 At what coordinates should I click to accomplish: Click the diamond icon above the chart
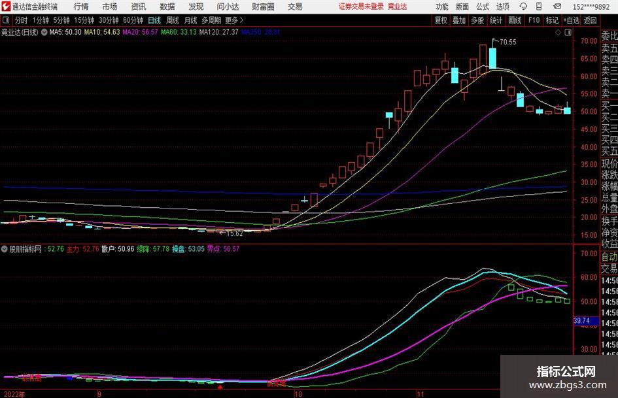558,33
